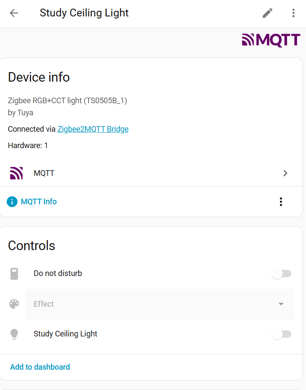This screenshot has width=306, height=390.
Task: Open the Effect dropdown
Action: 159,304
